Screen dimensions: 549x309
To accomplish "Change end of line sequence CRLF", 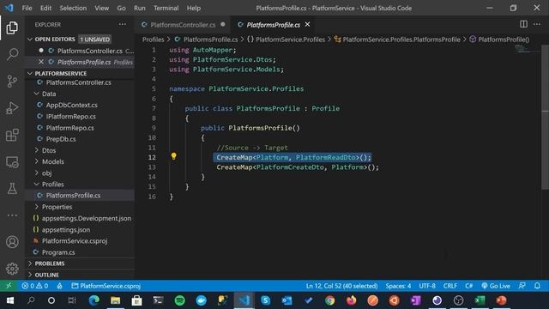I will [x=449, y=286].
